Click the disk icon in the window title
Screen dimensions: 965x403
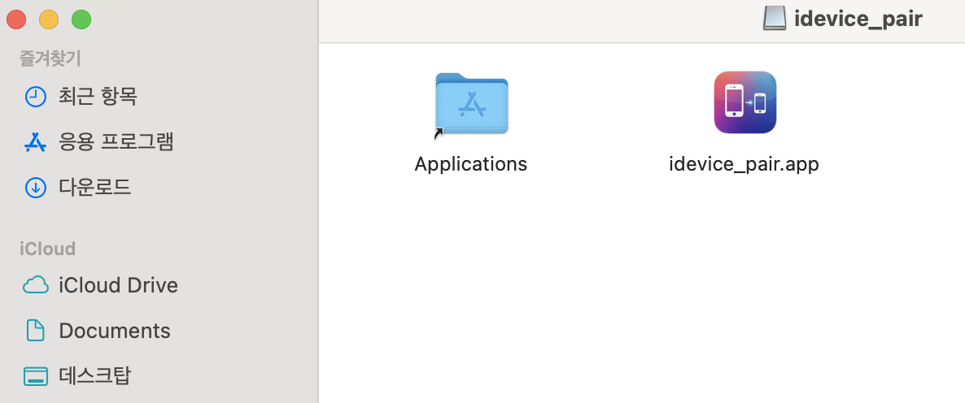tap(775, 19)
